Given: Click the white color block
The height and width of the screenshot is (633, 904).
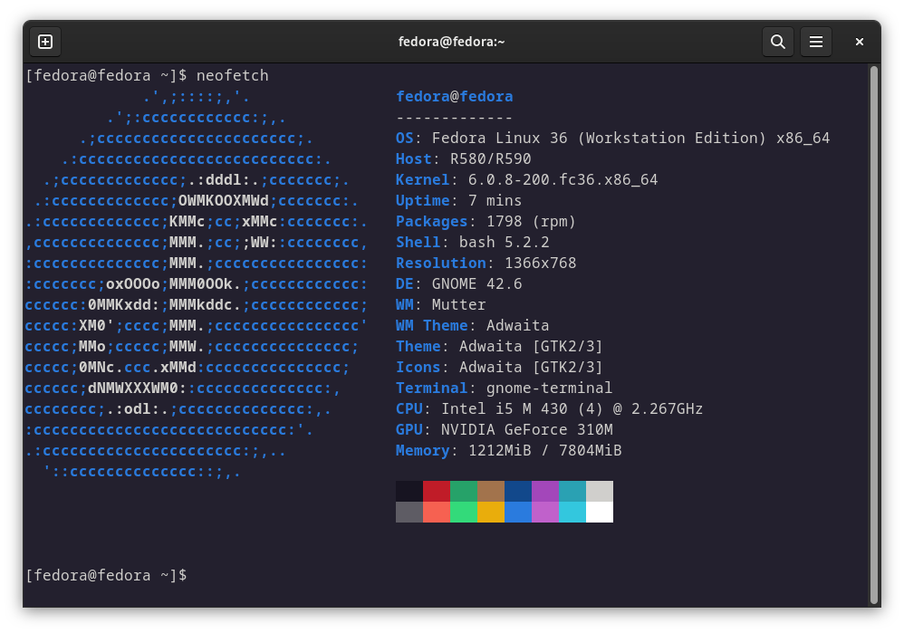Looking at the screenshot, I should point(600,512).
